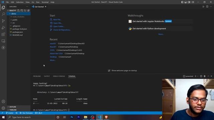
Task: Open the Run and Debug view
Action: point(3,27)
